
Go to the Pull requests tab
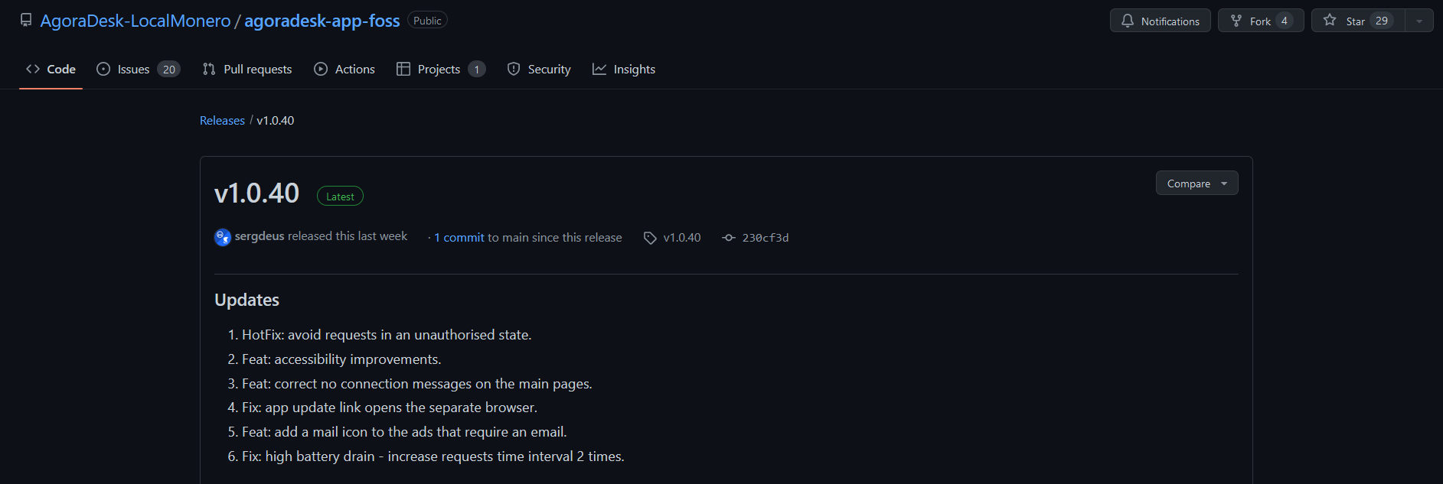coord(247,69)
